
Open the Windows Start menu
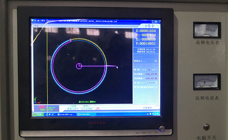[x=38, y=115]
